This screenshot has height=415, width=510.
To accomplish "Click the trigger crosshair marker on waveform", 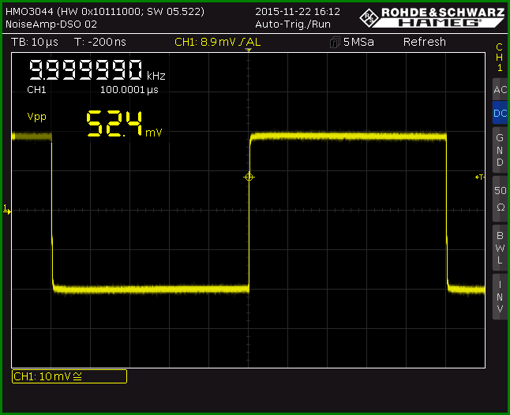I will [x=249, y=177].
